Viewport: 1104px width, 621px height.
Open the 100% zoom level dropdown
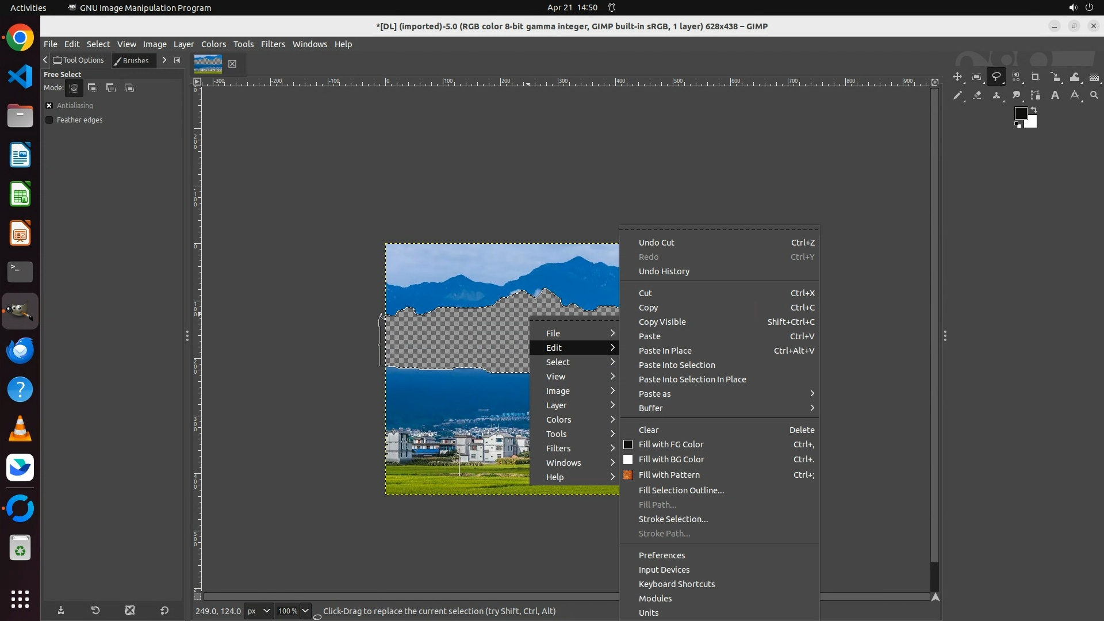(305, 611)
